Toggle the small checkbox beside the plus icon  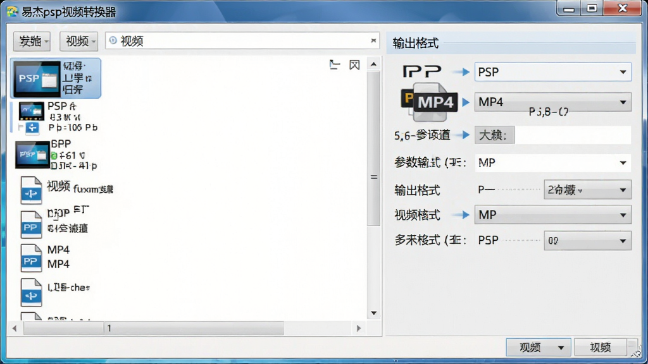coord(21,128)
